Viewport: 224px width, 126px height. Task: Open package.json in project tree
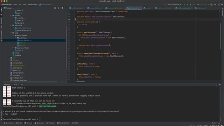point(16,78)
